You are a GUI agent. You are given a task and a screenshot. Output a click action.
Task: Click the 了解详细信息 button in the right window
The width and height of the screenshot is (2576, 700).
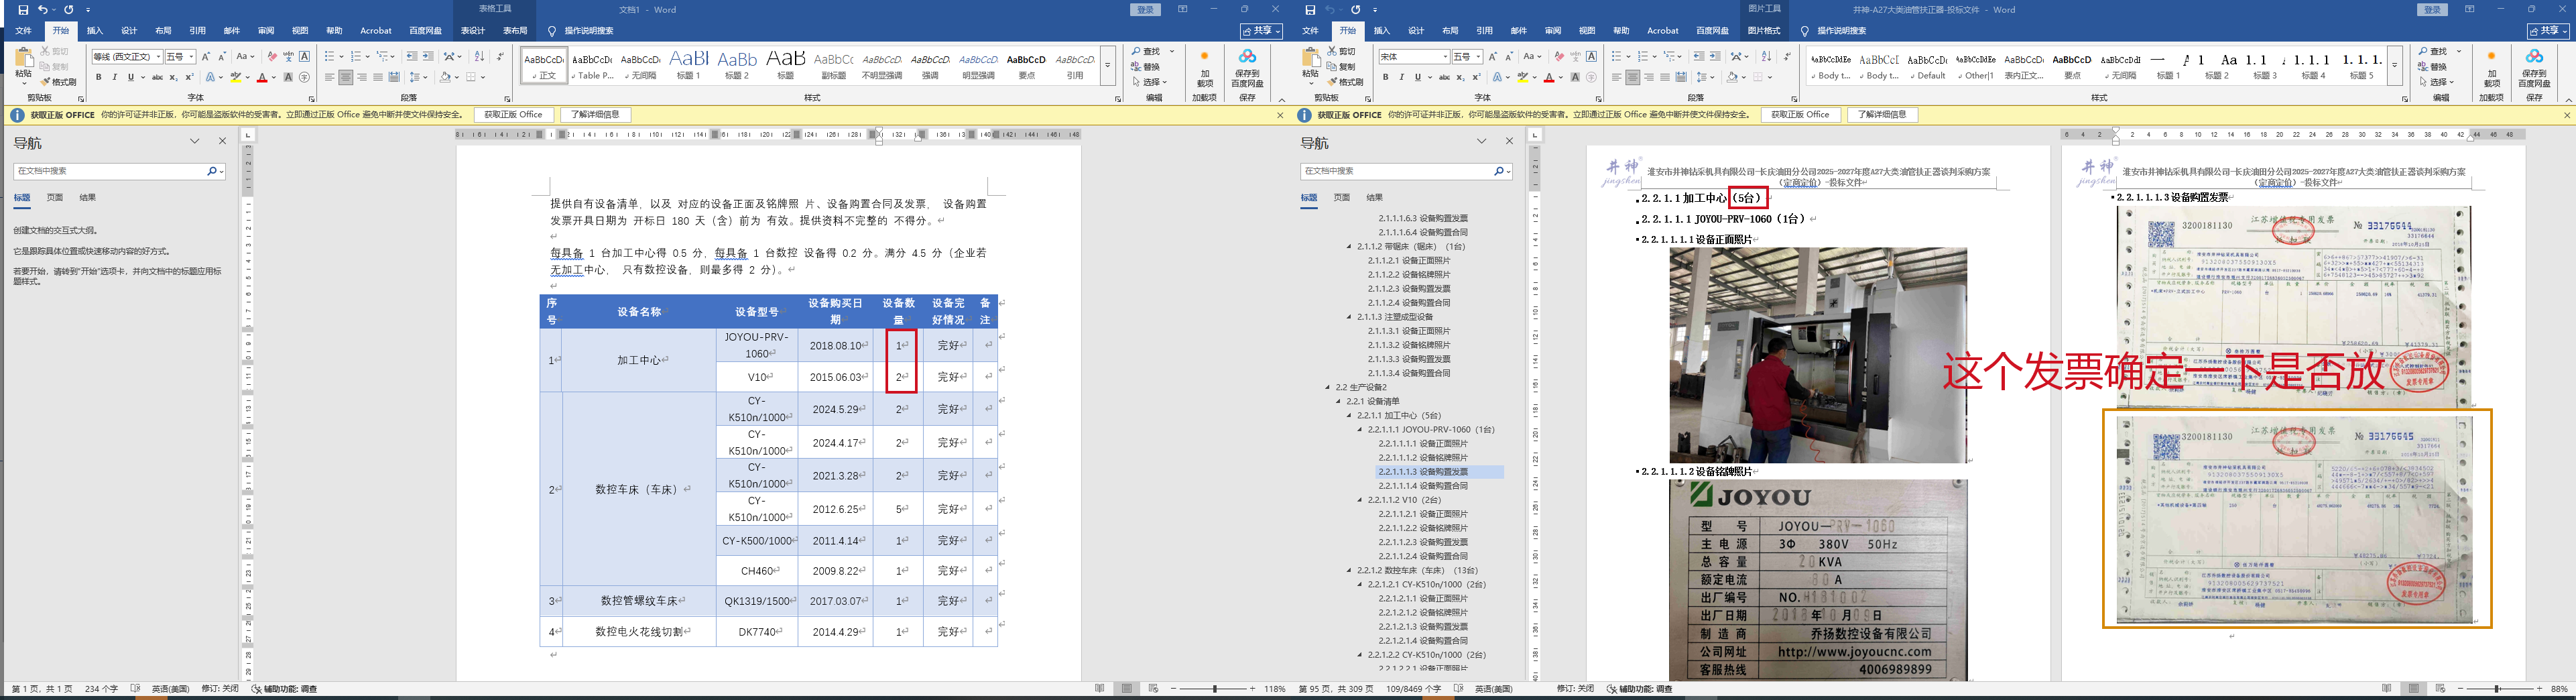pyautogui.click(x=1882, y=115)
